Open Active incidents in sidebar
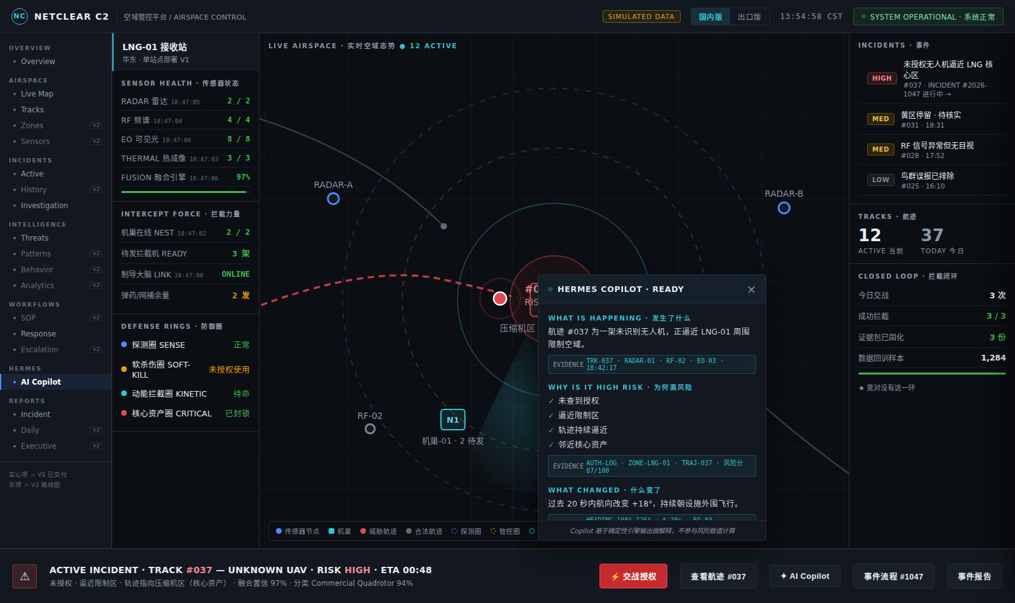Image resolution: width=1015 pixels, height=603 pixels. tap(56, 174)
